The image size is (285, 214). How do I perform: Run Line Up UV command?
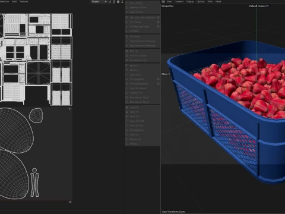click(x=142, y=75)
